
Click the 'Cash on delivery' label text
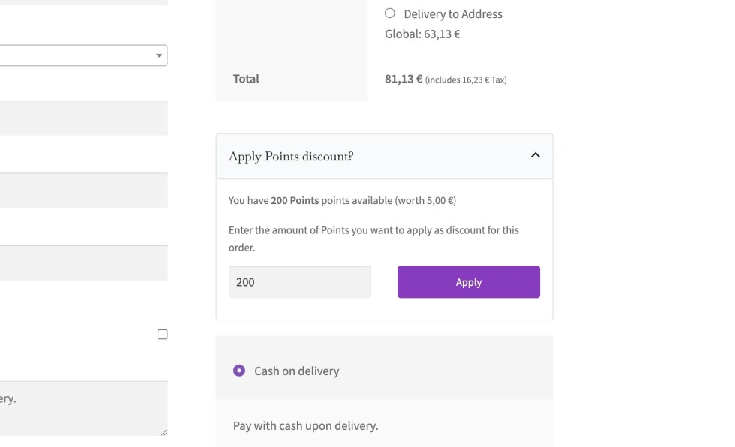point(296,371)
